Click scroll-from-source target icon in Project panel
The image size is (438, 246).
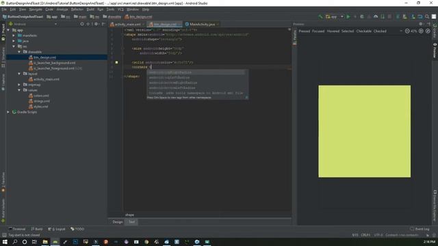tap(82, 24)
